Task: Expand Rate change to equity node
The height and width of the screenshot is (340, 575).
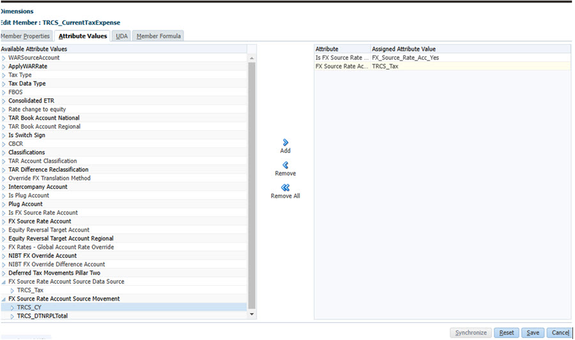Action: click(x=4, y=110)
